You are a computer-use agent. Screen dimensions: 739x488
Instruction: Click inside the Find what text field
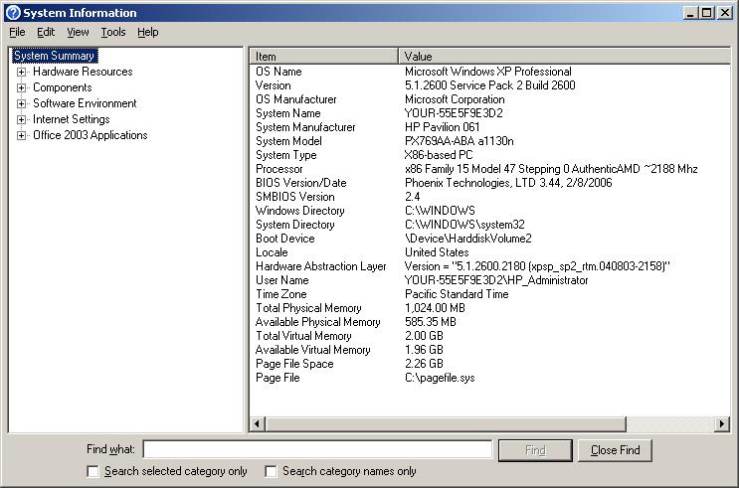click(x=317, y=450)
